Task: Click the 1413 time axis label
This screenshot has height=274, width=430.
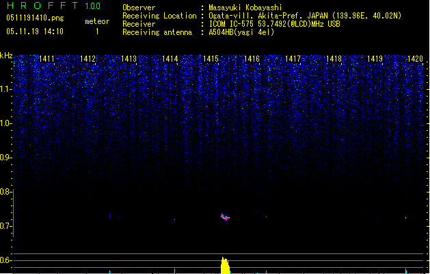Action: tap(129, 59)
